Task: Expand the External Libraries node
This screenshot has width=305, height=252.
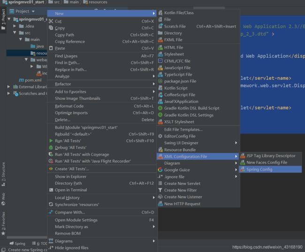Action: click(x=9, y=87)
